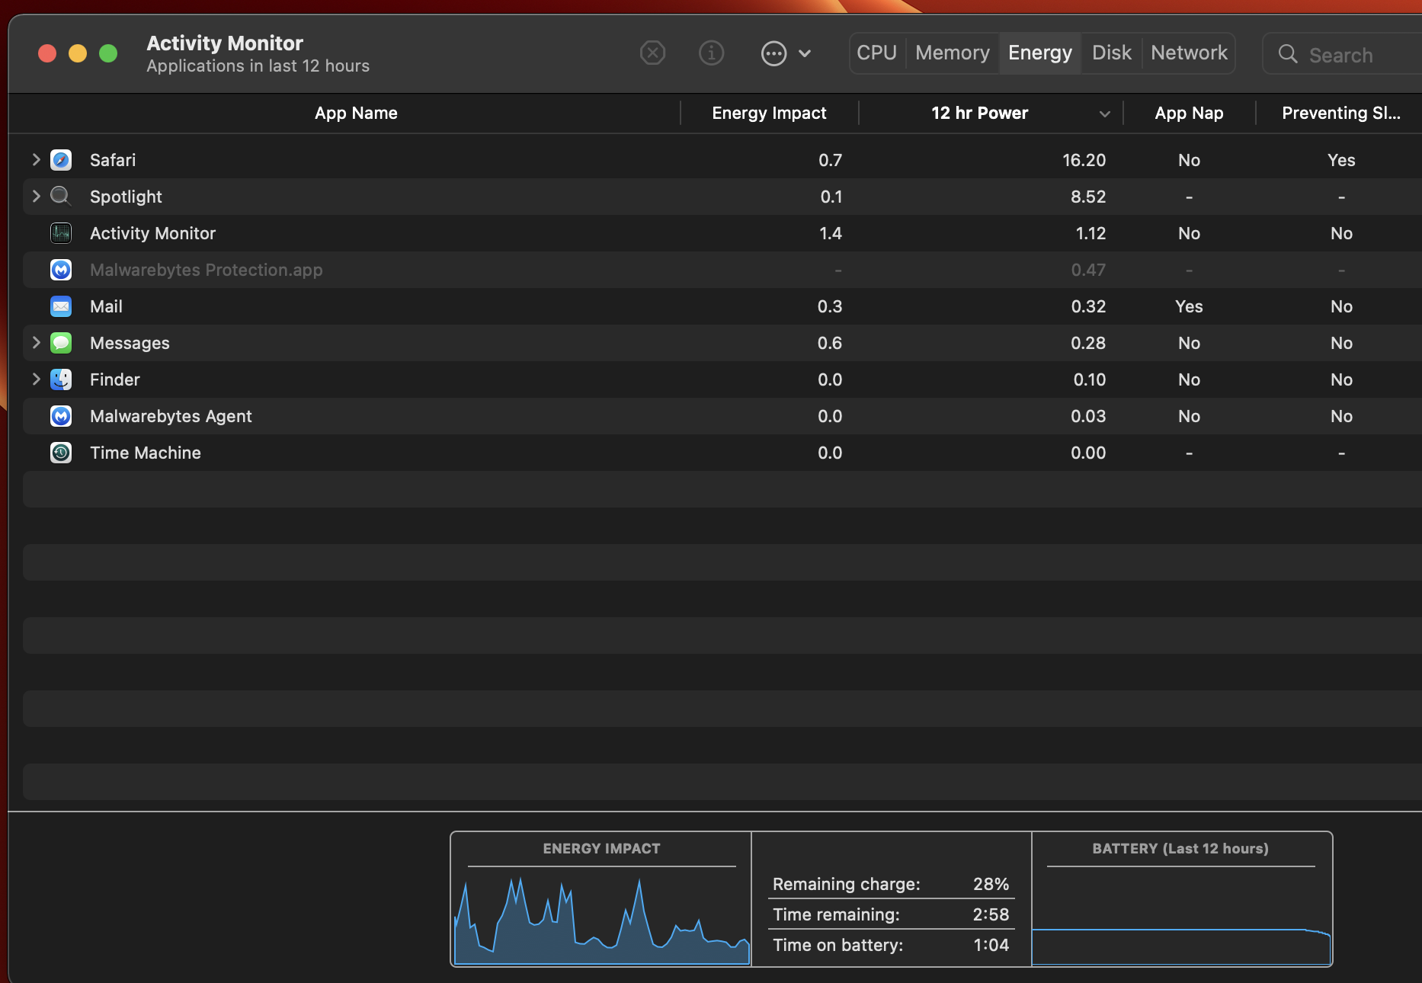1422x983 pixels.
Task: Click the Time remaining 2:58 value
Action: (991, 914)
